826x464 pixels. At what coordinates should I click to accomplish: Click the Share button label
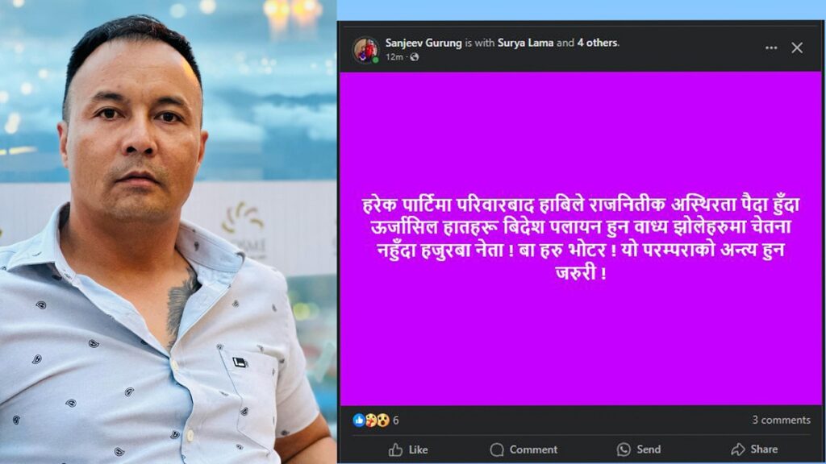[764, 449]
